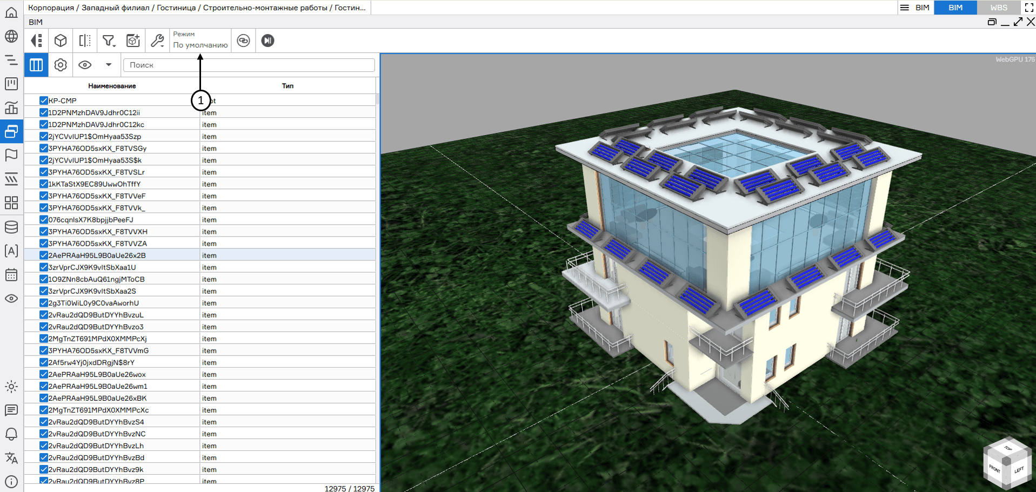The width and height of the screenshot is (1036, 492).
Task: Toggle checkbox for 2AePRAaH95L9B0aUe26x2B
Action: 44,255
